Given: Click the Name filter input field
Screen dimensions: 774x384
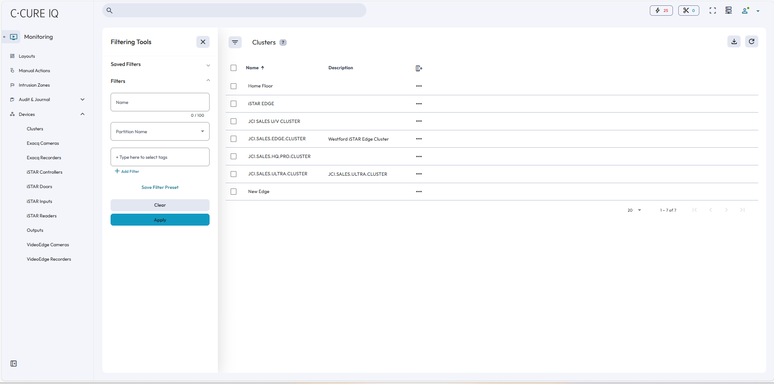Looking at the screenshot, I should point(160,102).
